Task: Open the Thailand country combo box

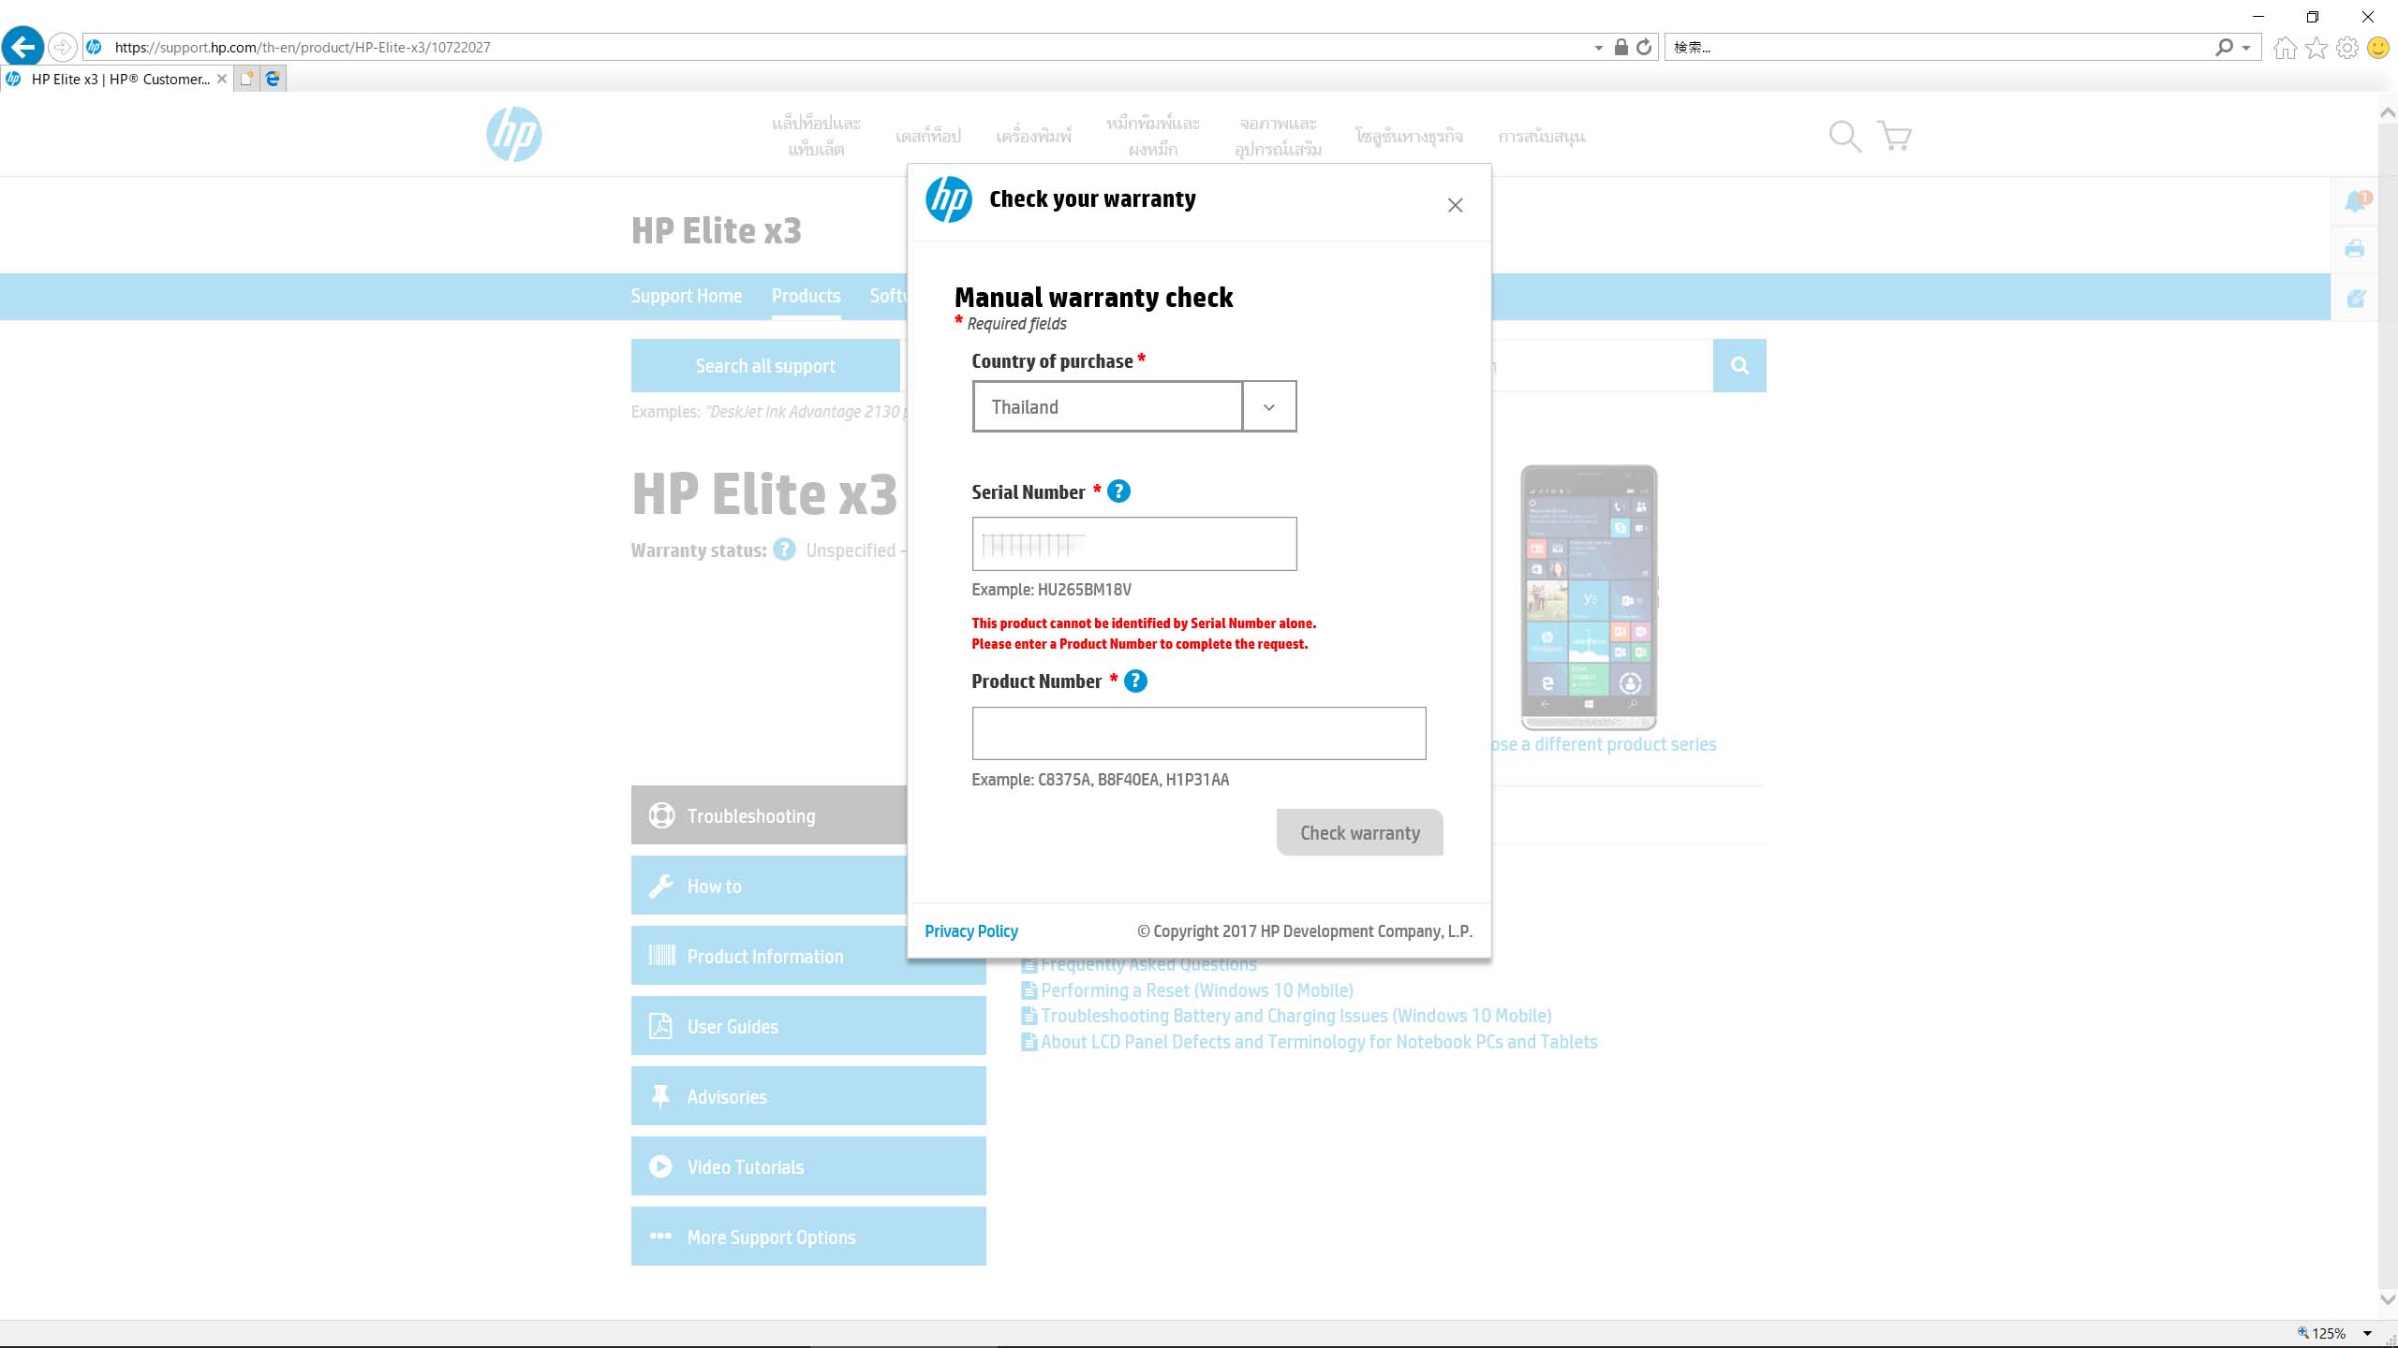Action: coord(1134,407)
